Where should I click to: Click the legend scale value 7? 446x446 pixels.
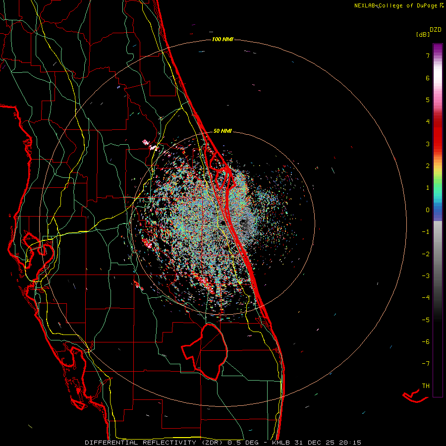click(428, 56)
